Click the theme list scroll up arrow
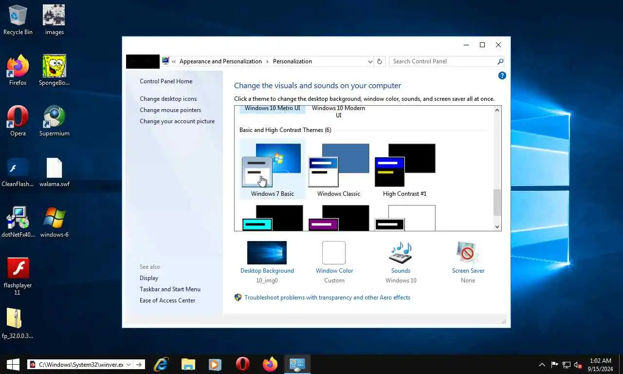This screenshot has height=374, width=623. point(497,110)
